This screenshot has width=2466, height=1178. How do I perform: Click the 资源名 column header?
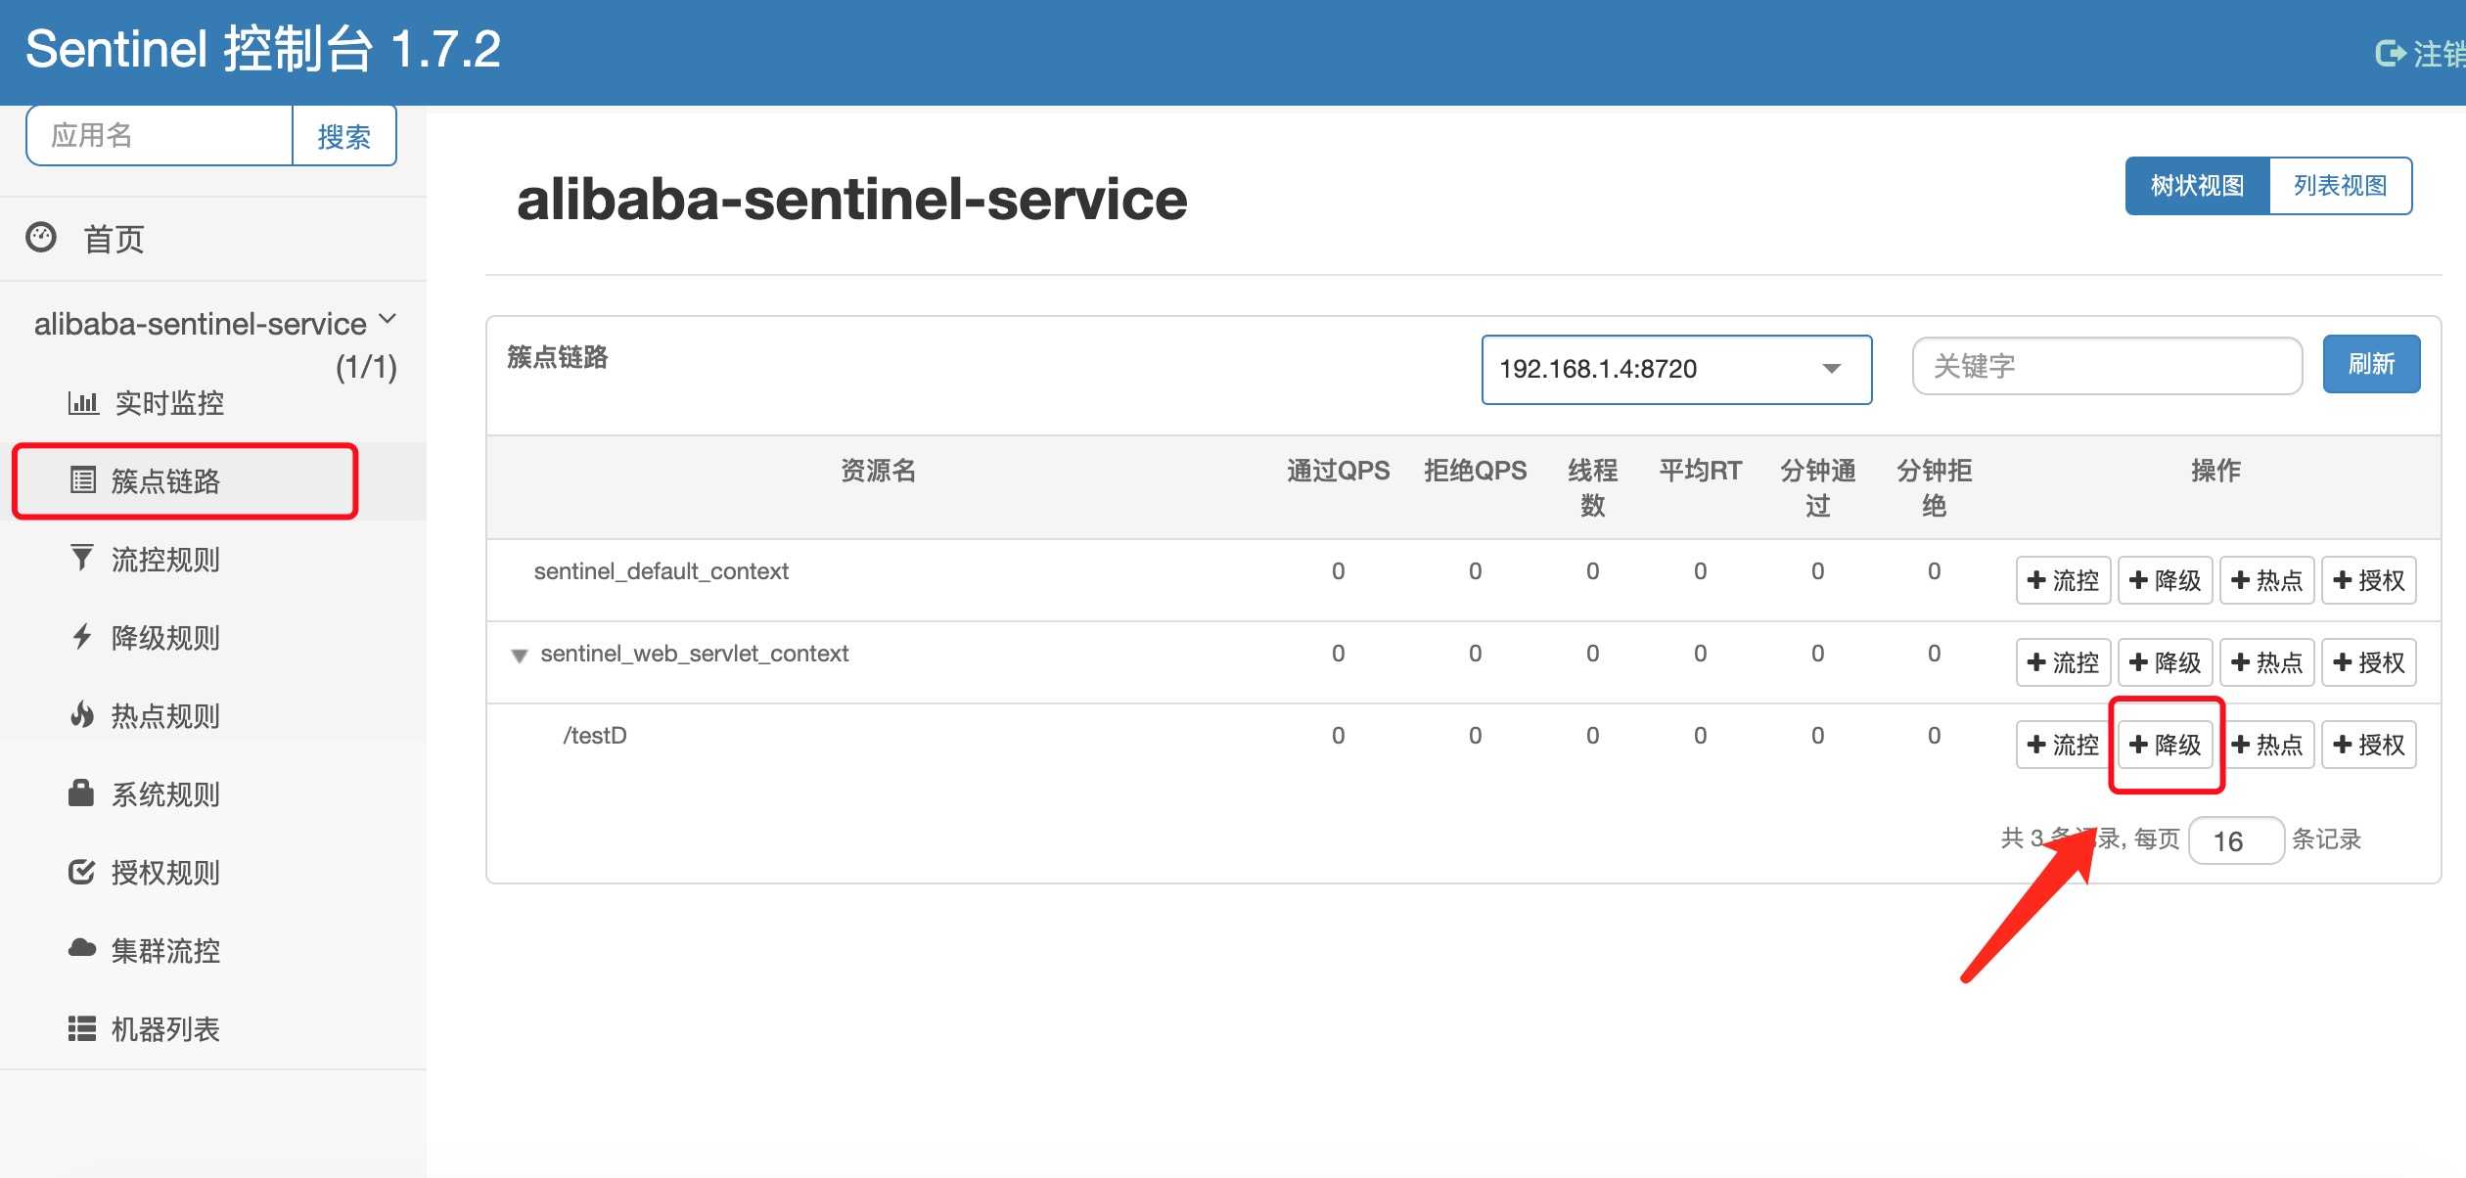[x=878, y=471]
